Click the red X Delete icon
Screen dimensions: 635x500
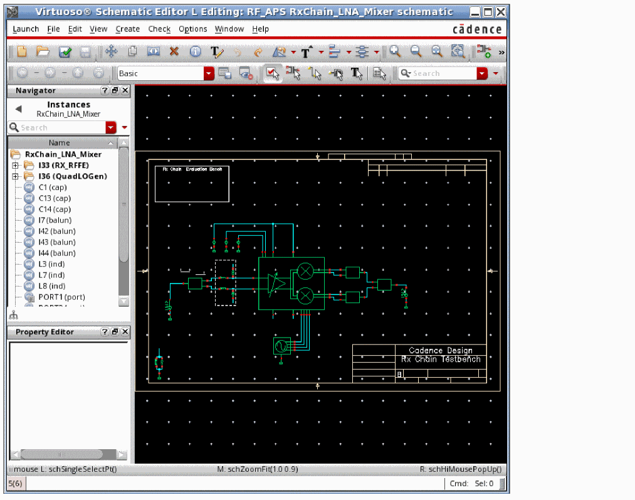(174, 52)
